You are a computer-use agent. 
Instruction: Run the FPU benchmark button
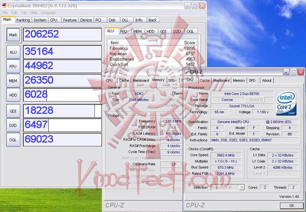click(13, 66)
